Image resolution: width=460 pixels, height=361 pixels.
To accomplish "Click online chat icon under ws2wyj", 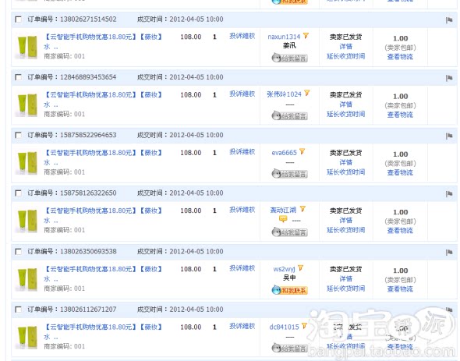I will pyautogui.click(x=289, y=290).
